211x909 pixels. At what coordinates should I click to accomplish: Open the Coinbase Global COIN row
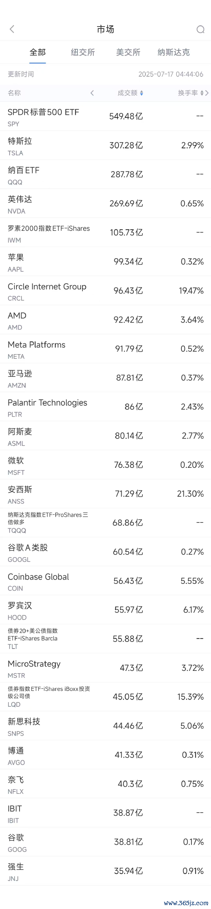105,581
